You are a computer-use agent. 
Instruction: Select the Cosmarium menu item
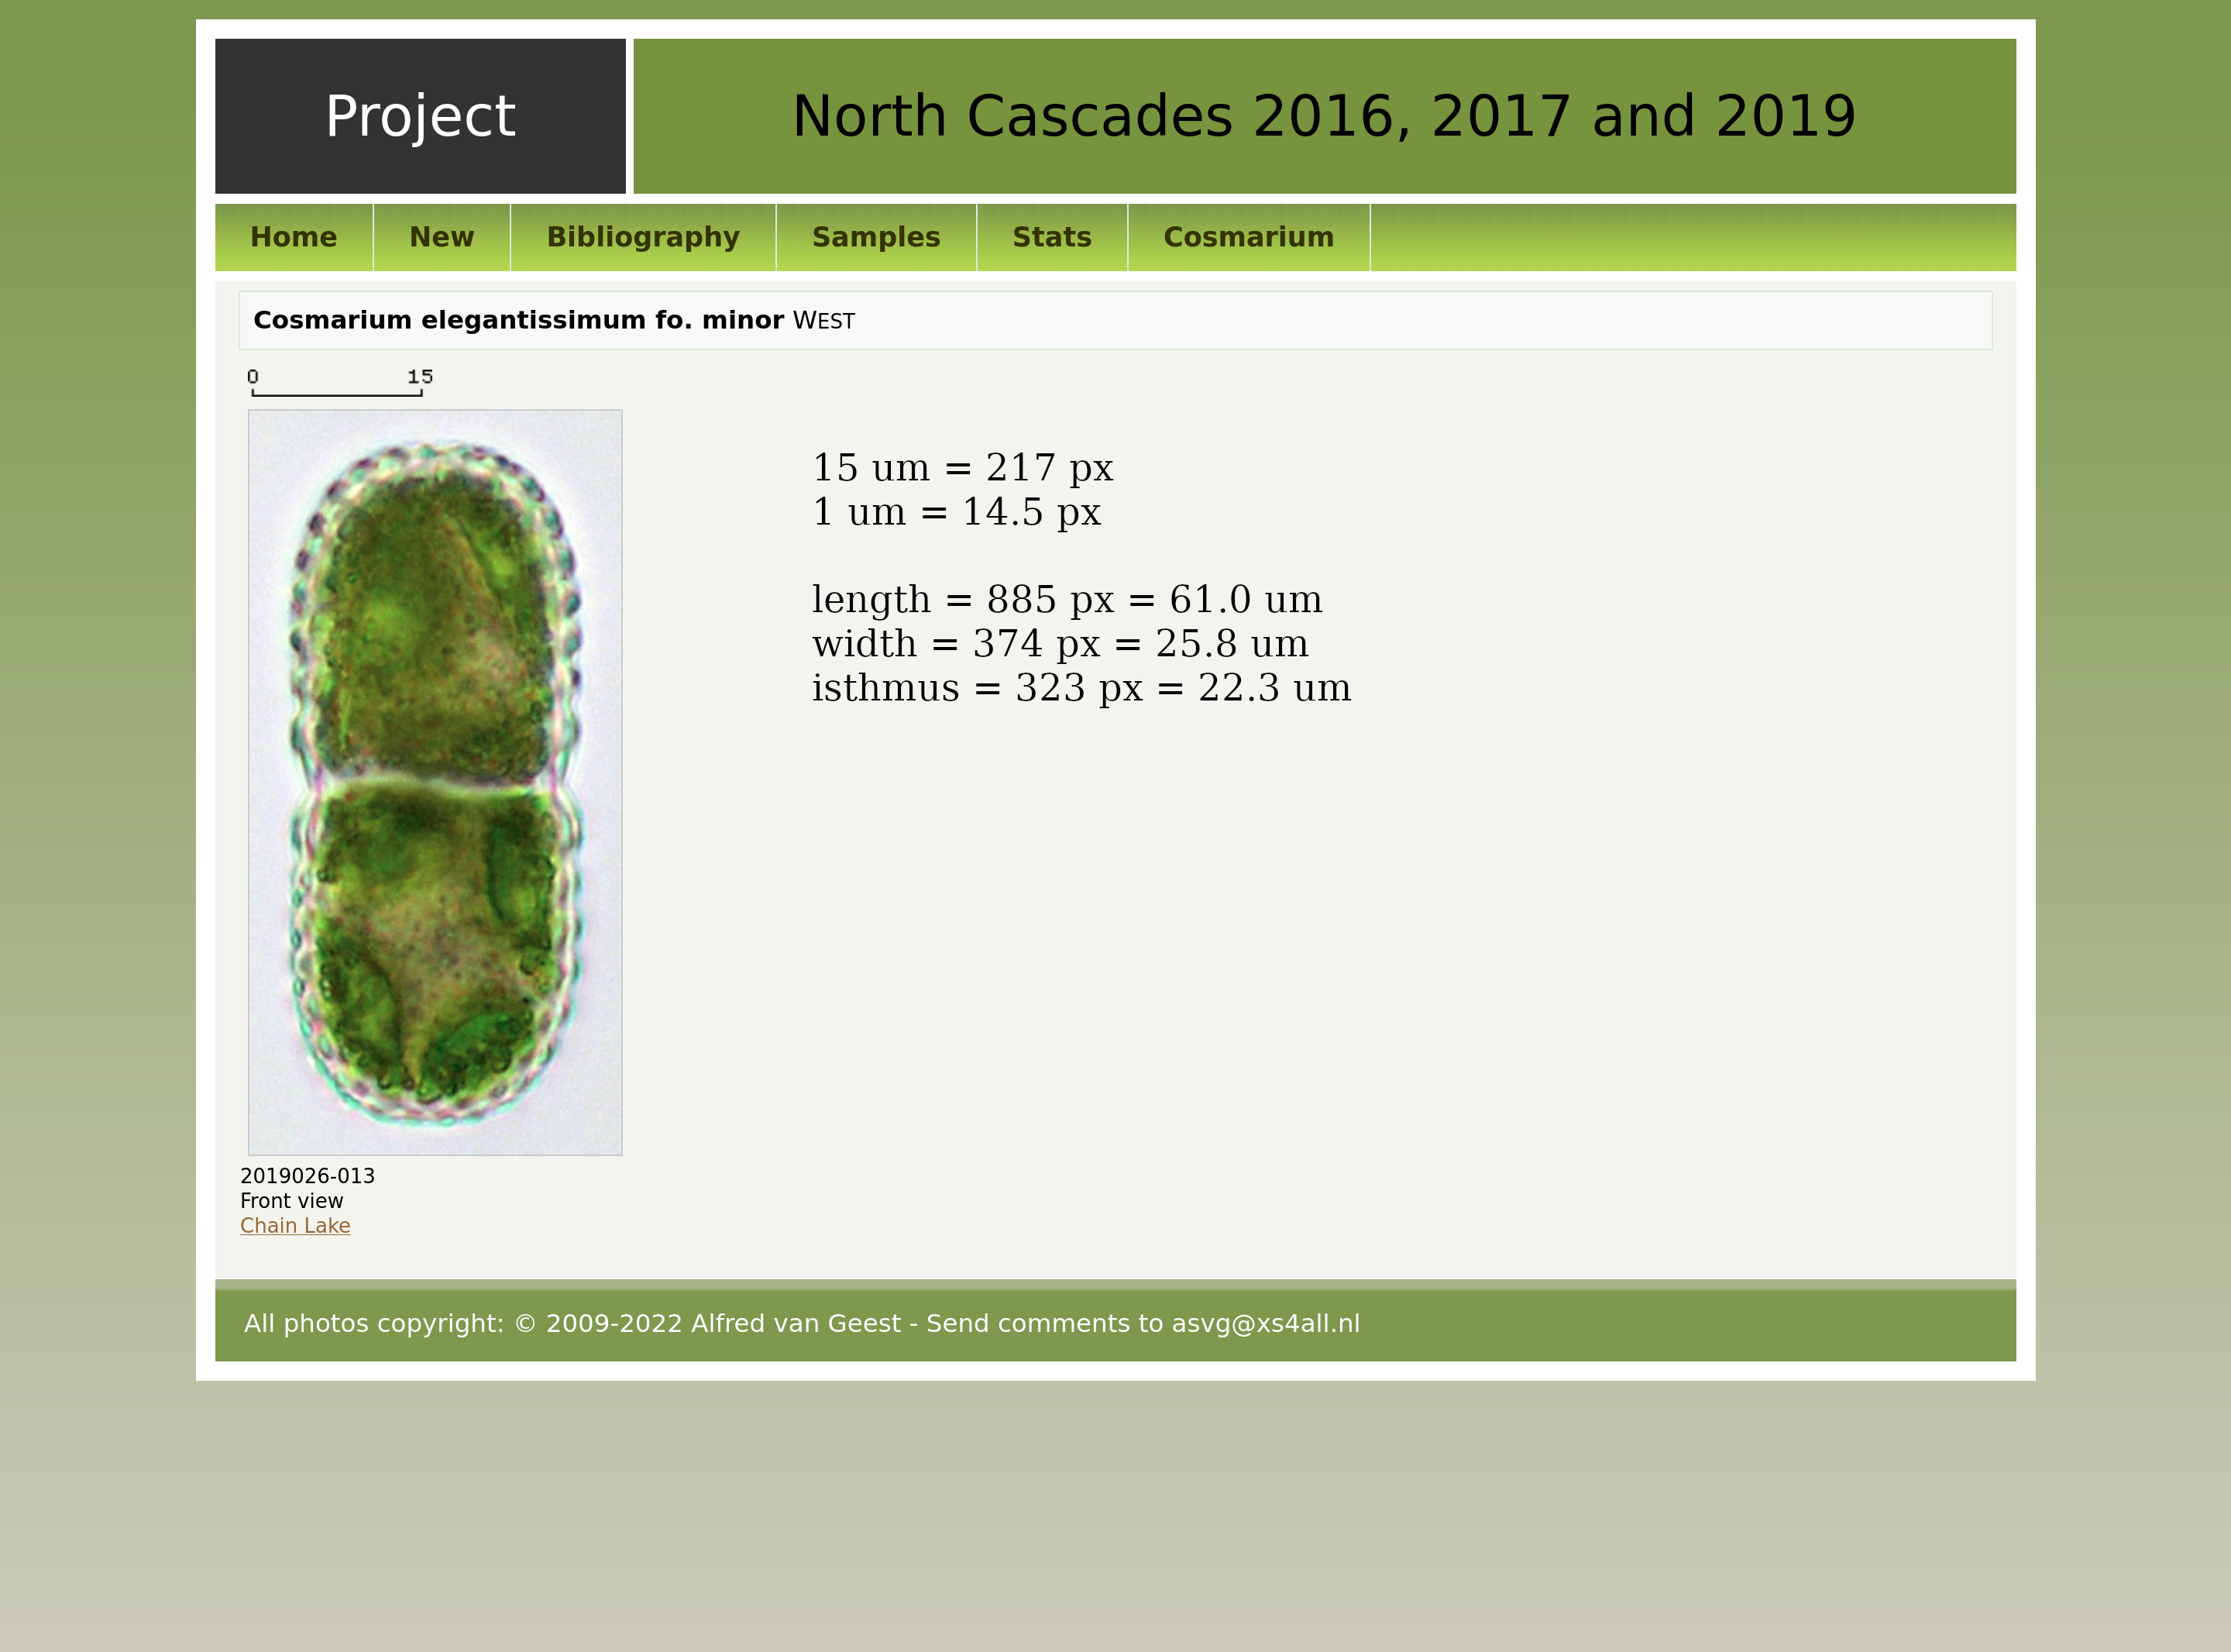[x=1249, y=237]
